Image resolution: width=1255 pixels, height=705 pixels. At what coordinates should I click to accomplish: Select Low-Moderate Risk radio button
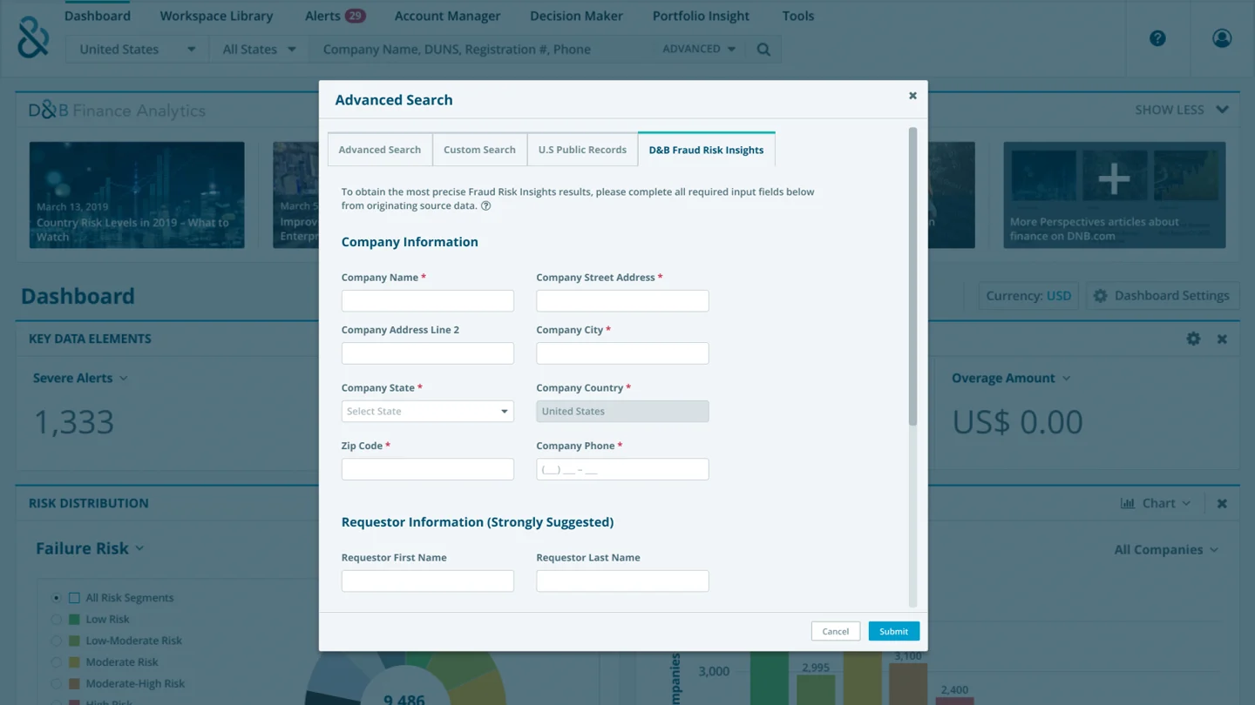pyautogui.click(x=56, y=641)
